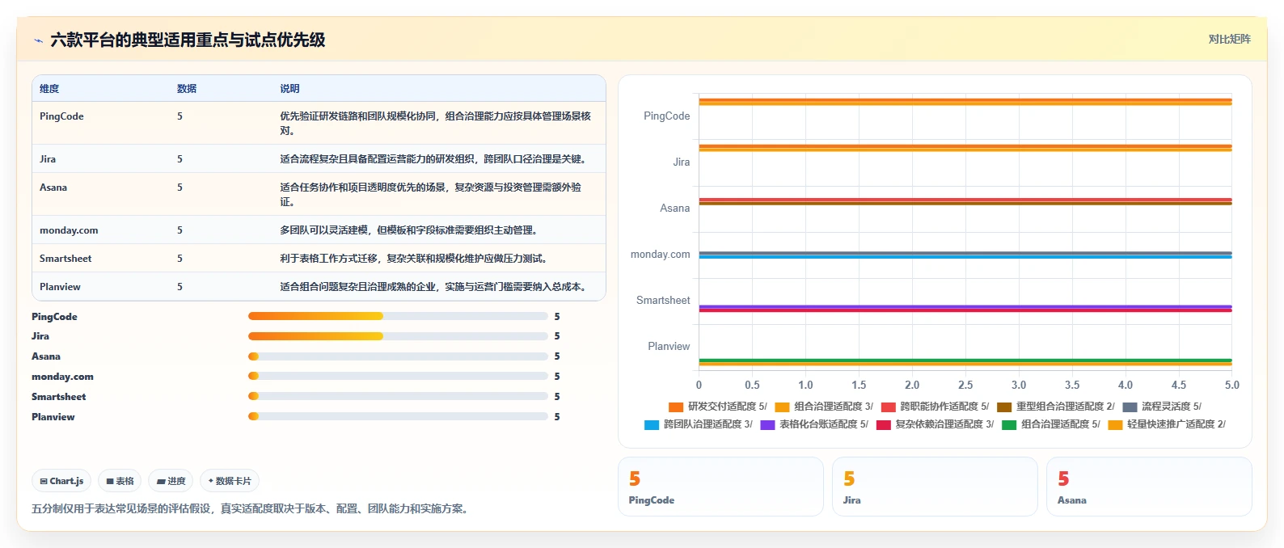Click the Smartsheet row description text
This screenshot has height=548, width=1284.
pyautogui.click(x=414, y=259)
